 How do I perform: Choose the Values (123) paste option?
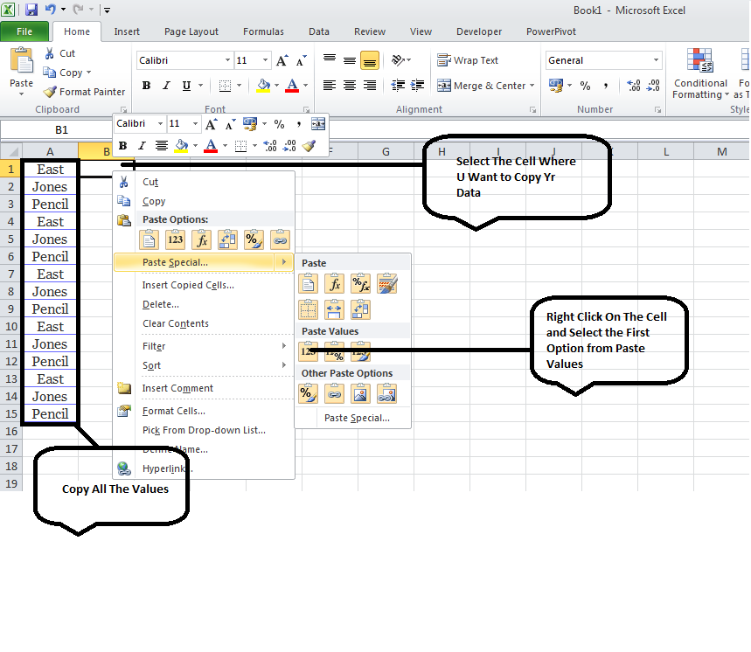pyautogui.click(x=175, y=239)
